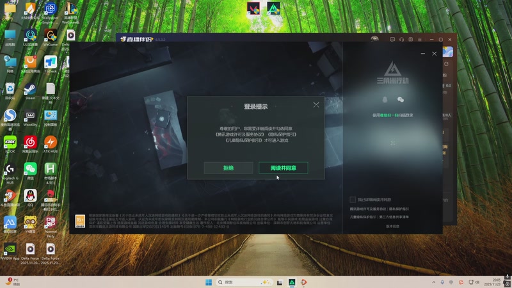The width and height of the screenshot is (512, 288).
Task: Open 网易云音乐 desktop shortcut
Action: tap(30, 145)
